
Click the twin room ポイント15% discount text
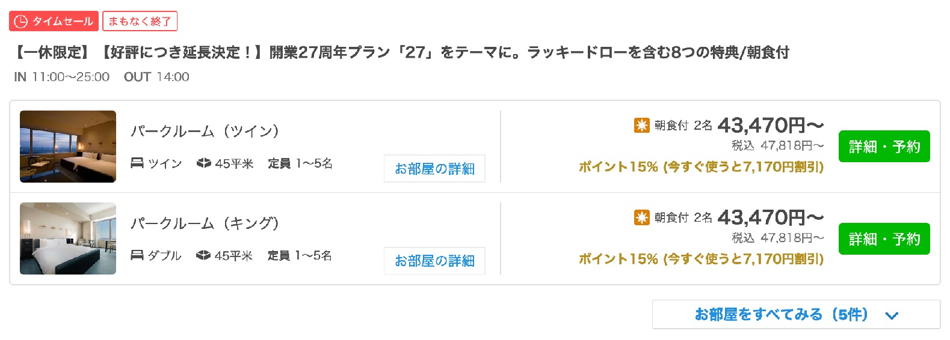point(701,167)
